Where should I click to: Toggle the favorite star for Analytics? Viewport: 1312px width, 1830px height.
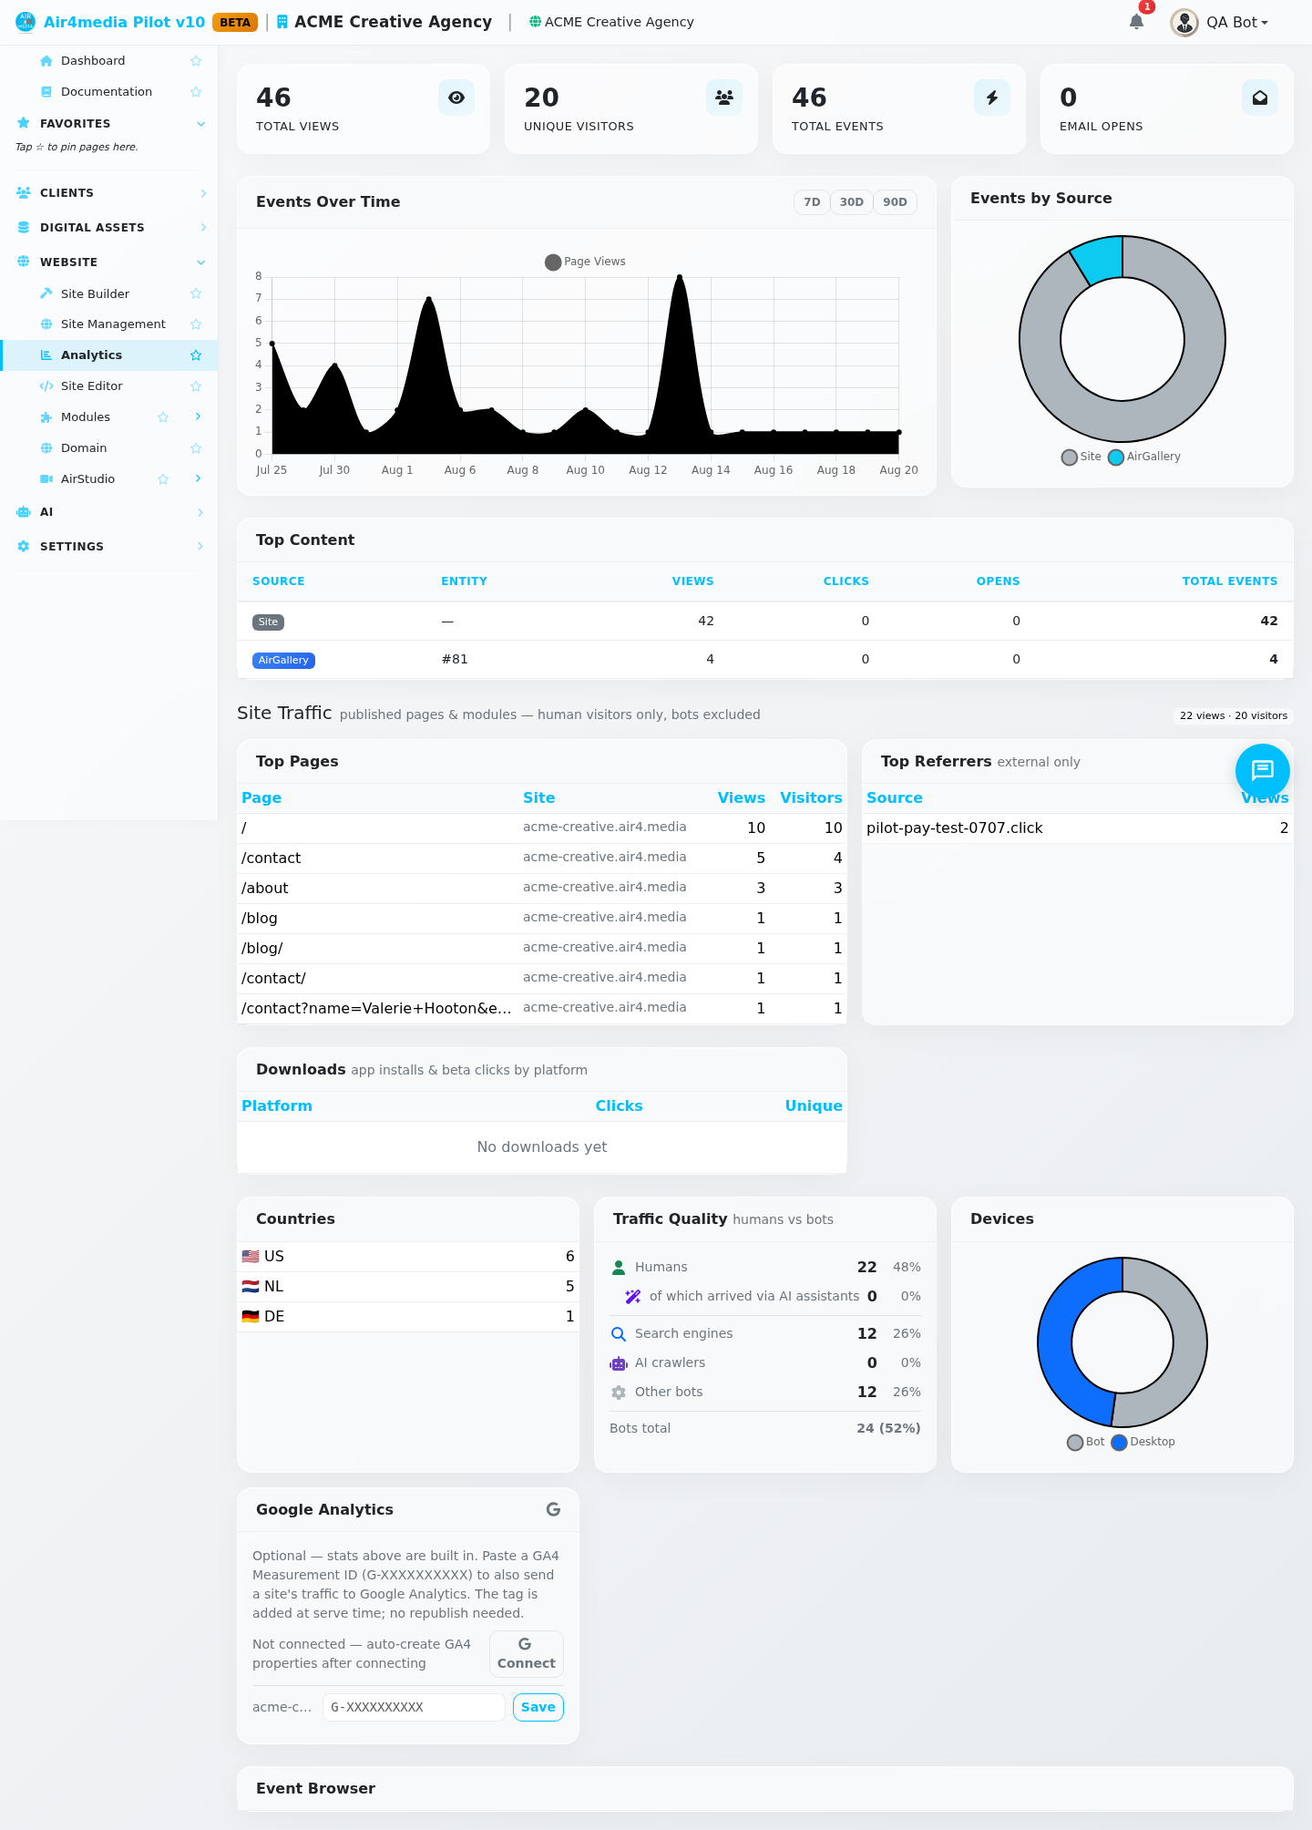tap(196, 355)
